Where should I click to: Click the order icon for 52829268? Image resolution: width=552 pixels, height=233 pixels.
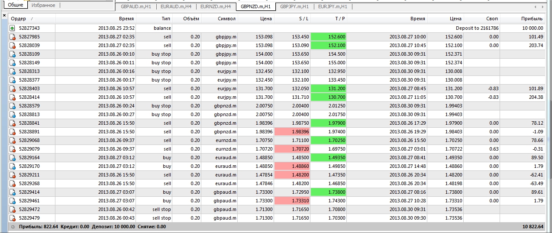13,183
